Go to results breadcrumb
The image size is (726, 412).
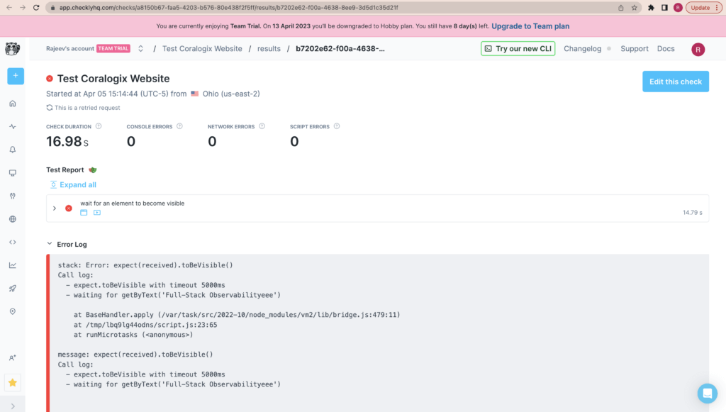[269, 49]
